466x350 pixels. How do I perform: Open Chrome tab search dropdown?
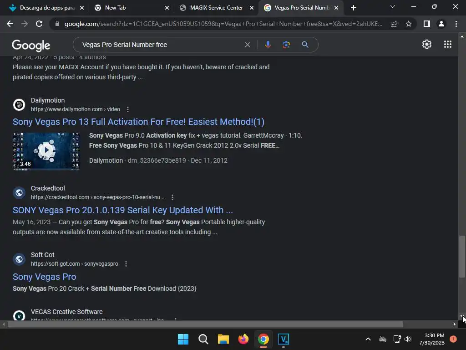click(393, 6)
